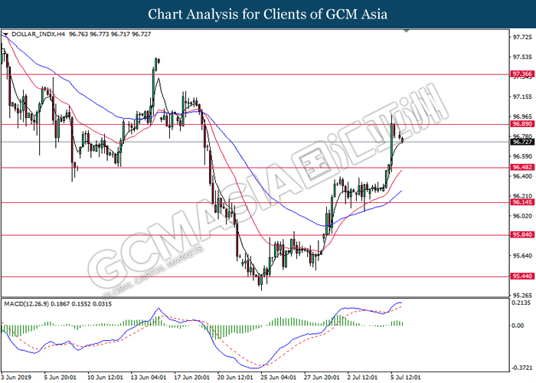
Task: Click the MACD zero level label 0.00
Action: coord(518,326)
